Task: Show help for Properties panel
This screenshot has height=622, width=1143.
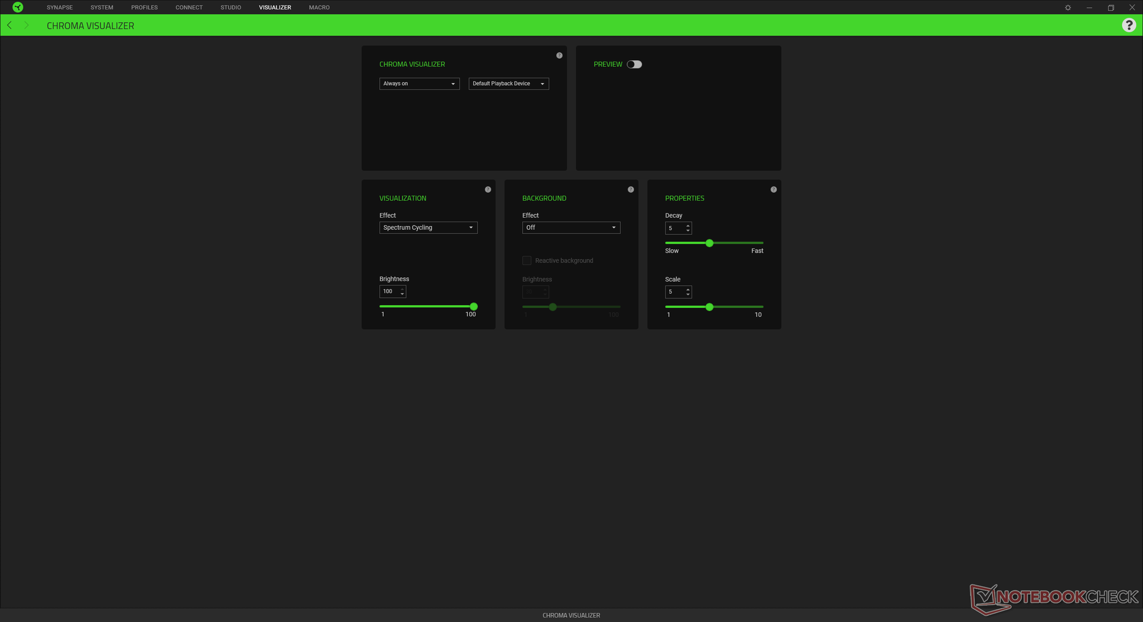Action: pos(773,189)
